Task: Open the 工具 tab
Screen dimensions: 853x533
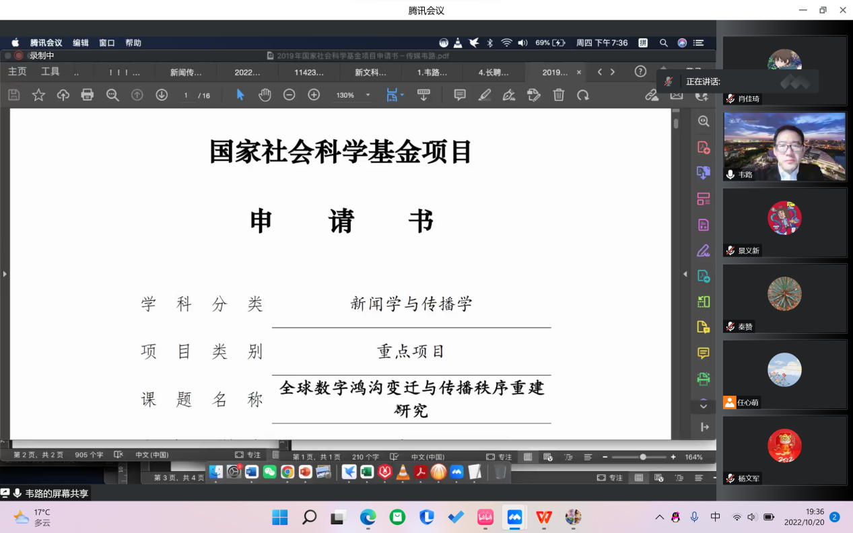Action: [50, 71]
